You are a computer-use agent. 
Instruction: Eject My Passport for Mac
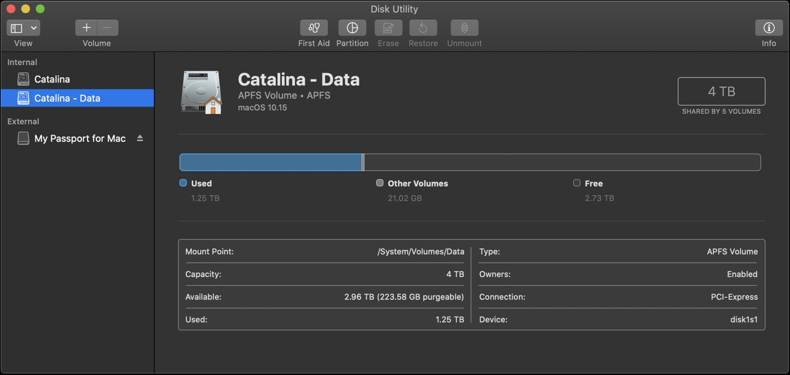(x=140, y=138)
